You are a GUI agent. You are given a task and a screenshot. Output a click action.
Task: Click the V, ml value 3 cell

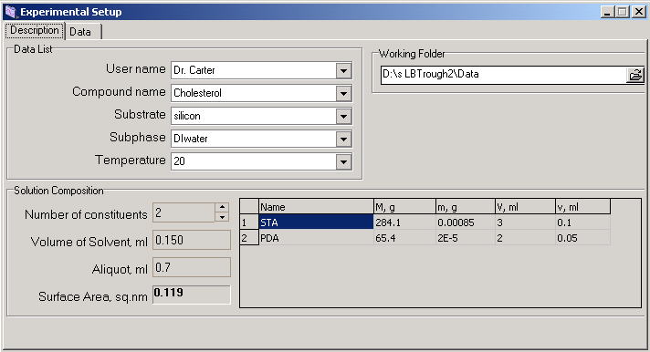(x=525, y=222)
